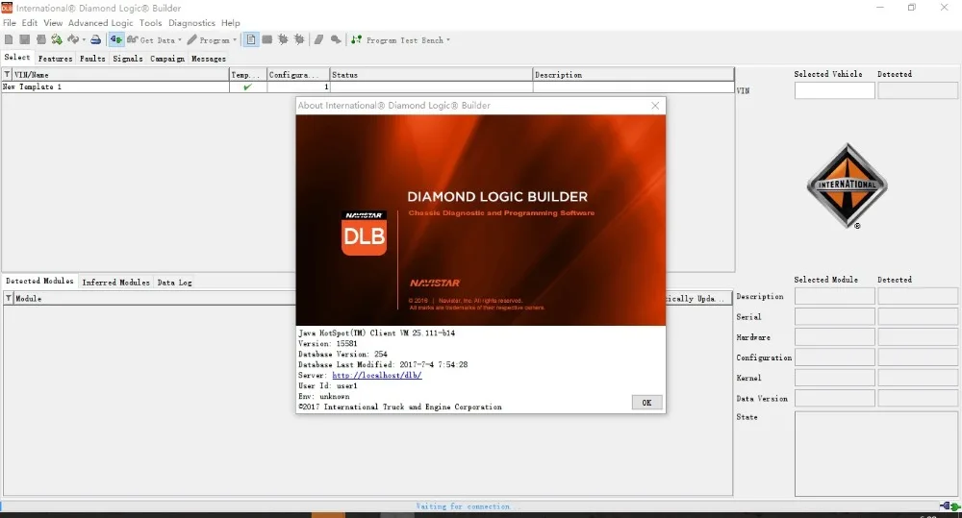Click the DLB app icon in title bar

pos(7,8)
